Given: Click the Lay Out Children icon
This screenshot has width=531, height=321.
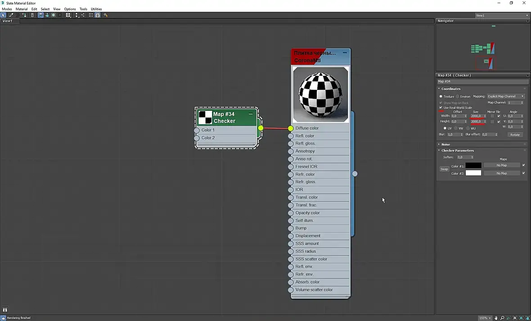Looking at the screenshot, I should click(x=83, y=15).
